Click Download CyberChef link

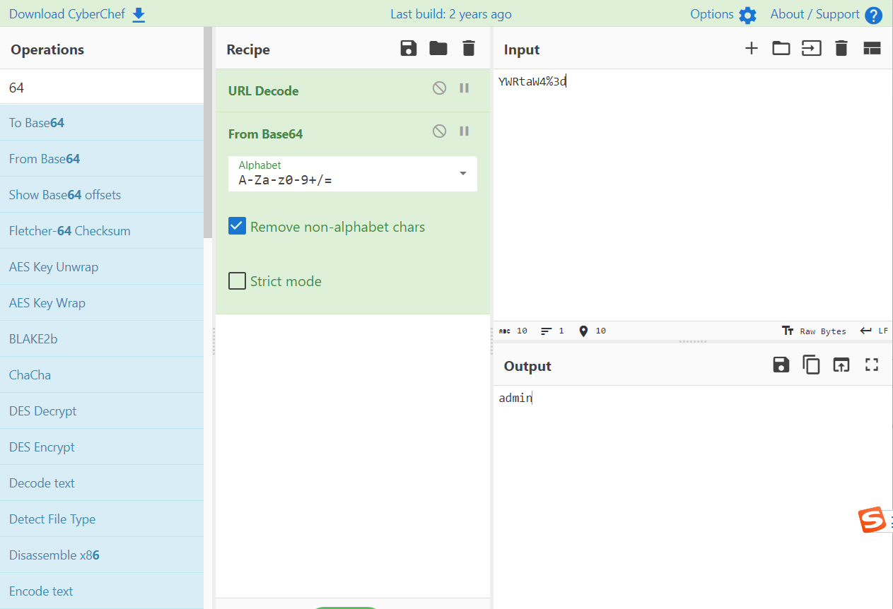click(x=77, y=14)
